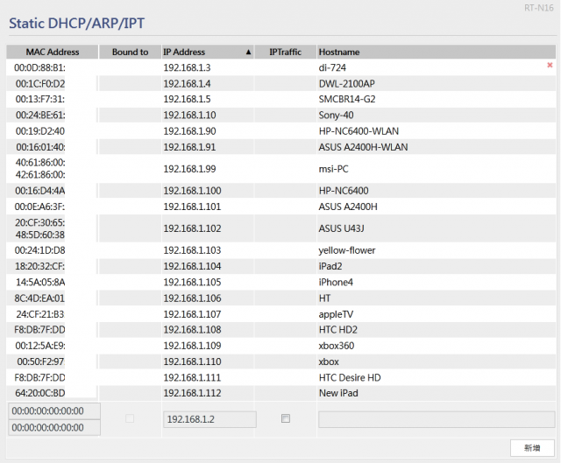Select IP 192.168.1.110 cell

(x=192, y=361)
